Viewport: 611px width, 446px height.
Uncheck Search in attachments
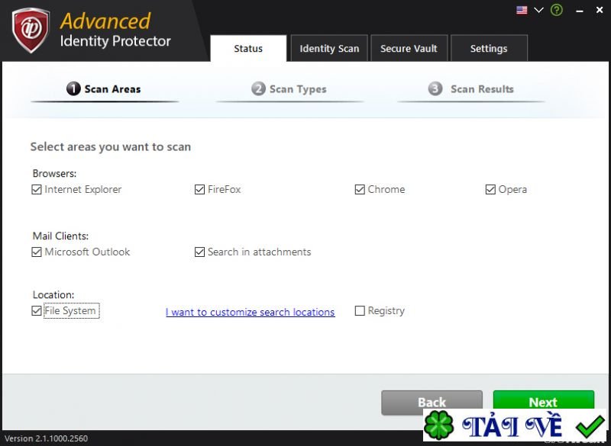(x=199, y=252)
